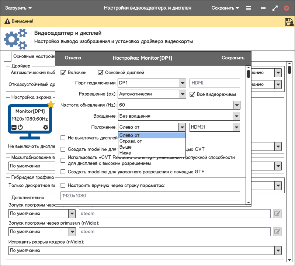
Task: Click the floppy disk save icon
Action: click(289, 22)
